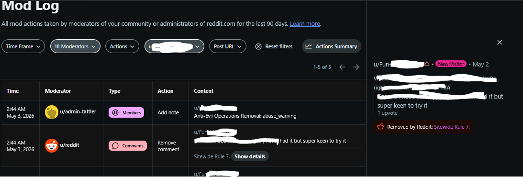Open the Actions filter dropdown
The width and height of the screenshot is (523, 177).
122,46
